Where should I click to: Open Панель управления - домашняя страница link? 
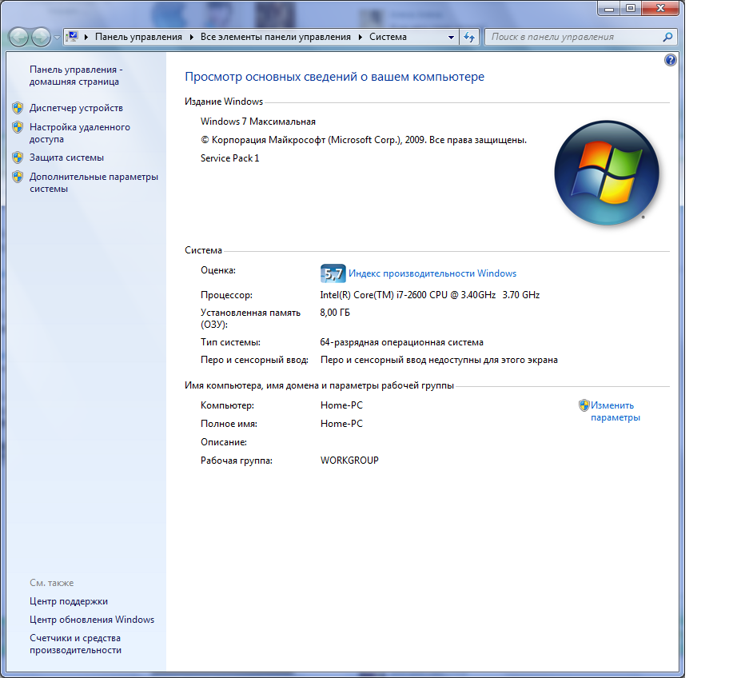coord(76,75)
